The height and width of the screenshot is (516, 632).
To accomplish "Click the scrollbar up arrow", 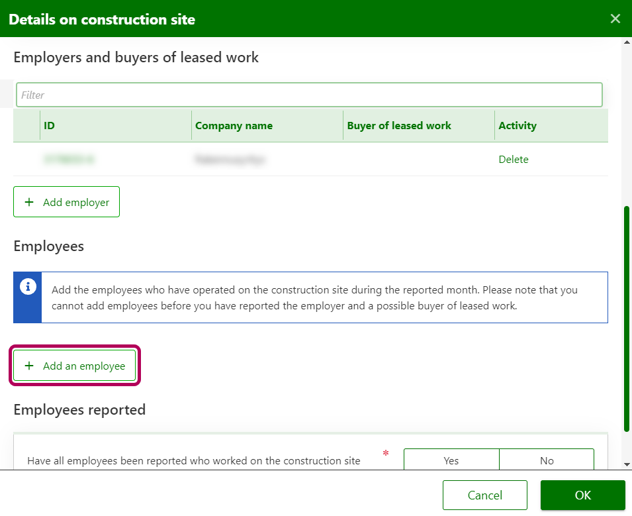I will (626, 42).
